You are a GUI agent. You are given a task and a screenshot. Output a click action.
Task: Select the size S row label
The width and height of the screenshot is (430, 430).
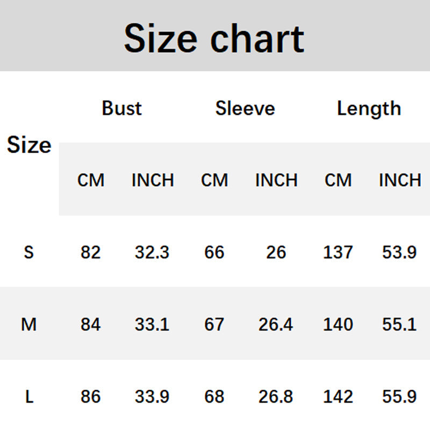tap(29, 252)
